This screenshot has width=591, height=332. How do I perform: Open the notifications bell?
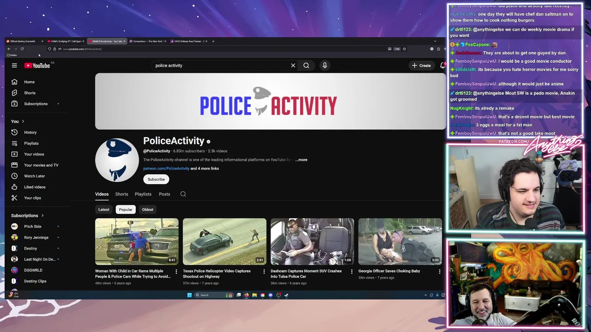pos(443,65)
